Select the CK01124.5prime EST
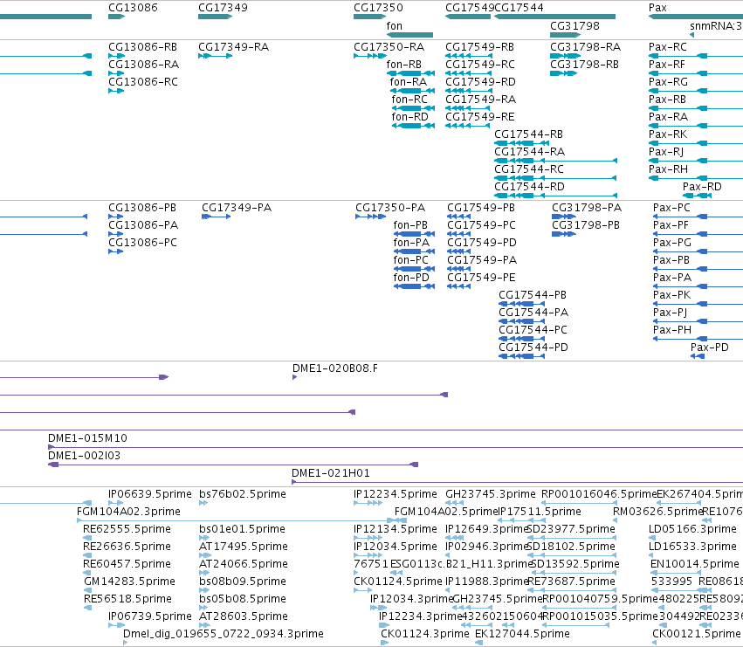 363,590
